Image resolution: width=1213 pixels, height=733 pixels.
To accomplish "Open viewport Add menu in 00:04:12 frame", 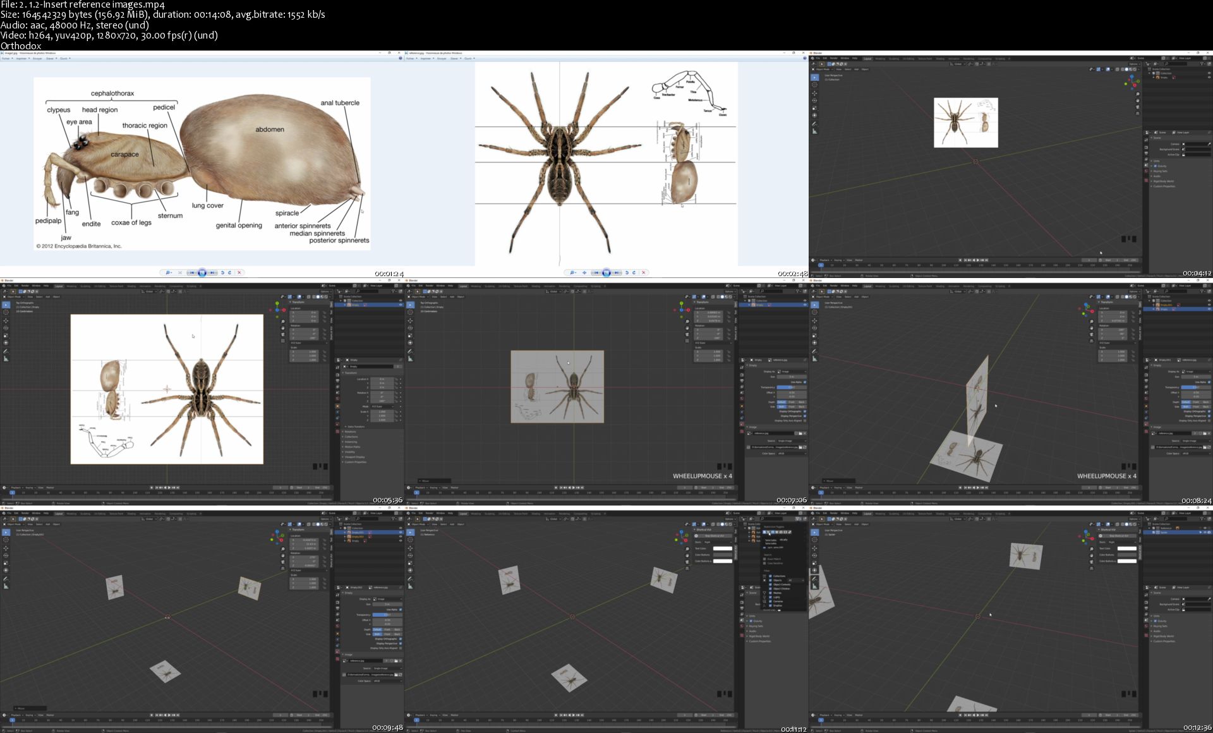I will [x=856, y=70].
